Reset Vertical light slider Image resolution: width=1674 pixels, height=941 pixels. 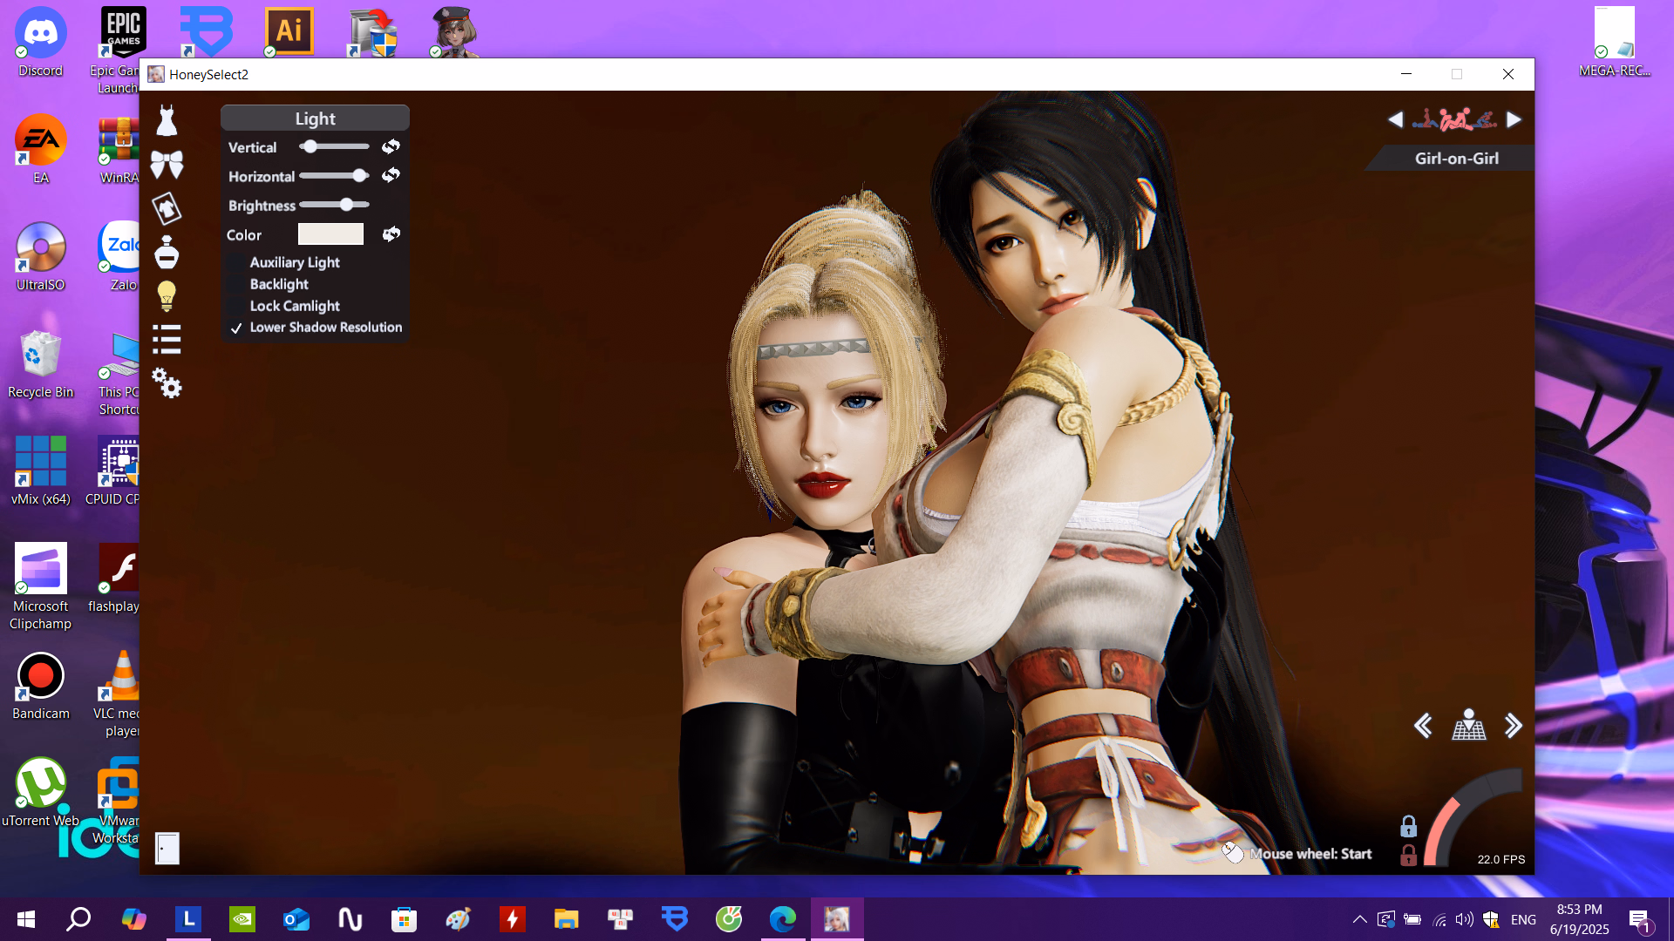[391, 146]
